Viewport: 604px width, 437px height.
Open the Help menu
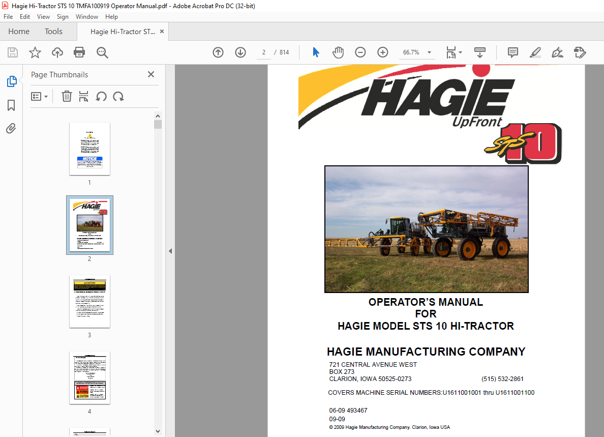[112, 17]
